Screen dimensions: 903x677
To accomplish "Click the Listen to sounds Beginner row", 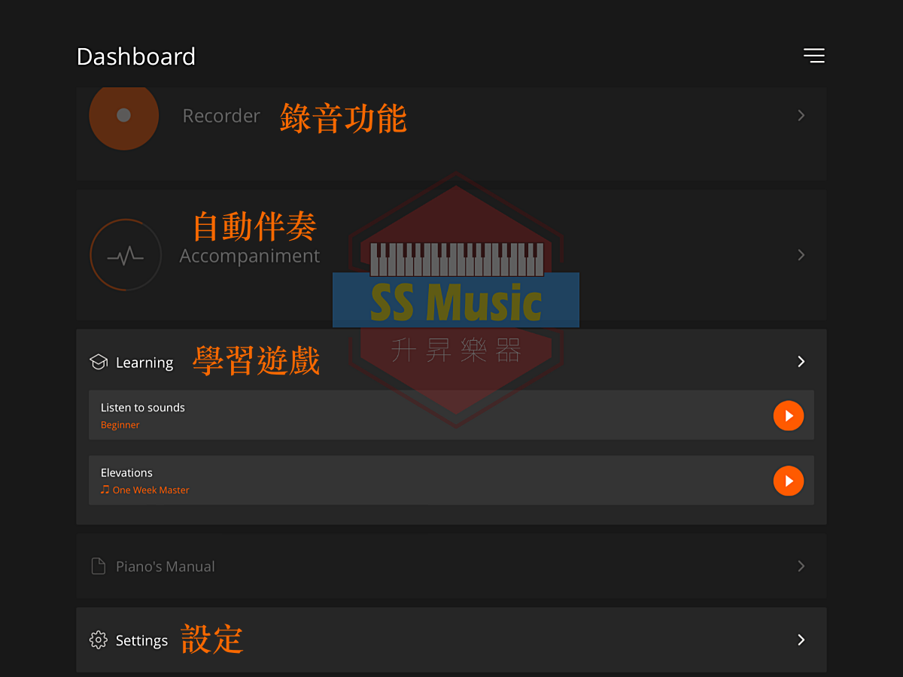I will pyautogui.click(x=451, y=415).
